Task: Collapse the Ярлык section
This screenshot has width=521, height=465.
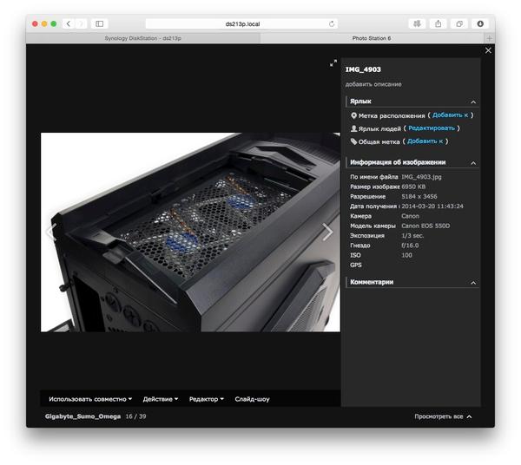Action: [473, 102]
